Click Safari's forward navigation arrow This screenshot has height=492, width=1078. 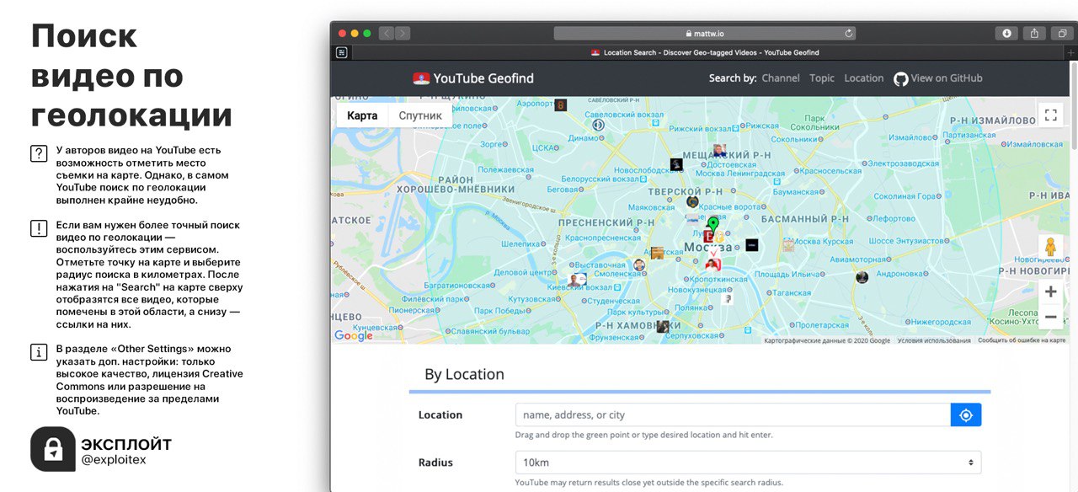pyautogui.click(x=403, y=34)
